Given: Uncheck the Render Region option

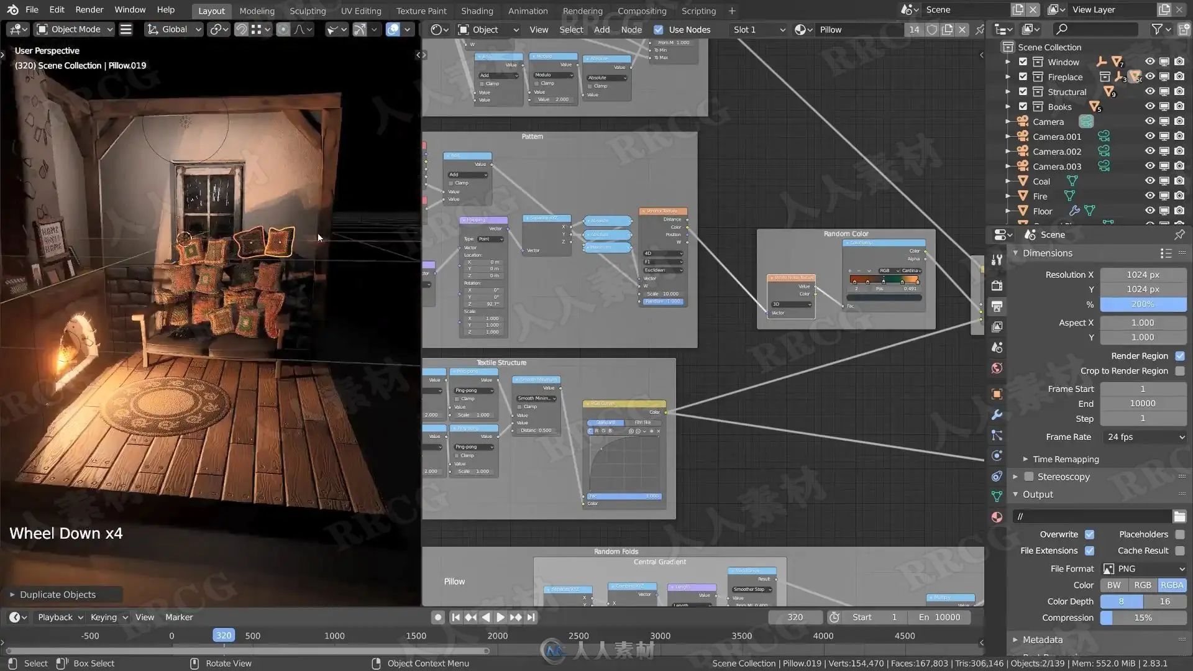Looking at the screenshot, I should (1179, 356).
